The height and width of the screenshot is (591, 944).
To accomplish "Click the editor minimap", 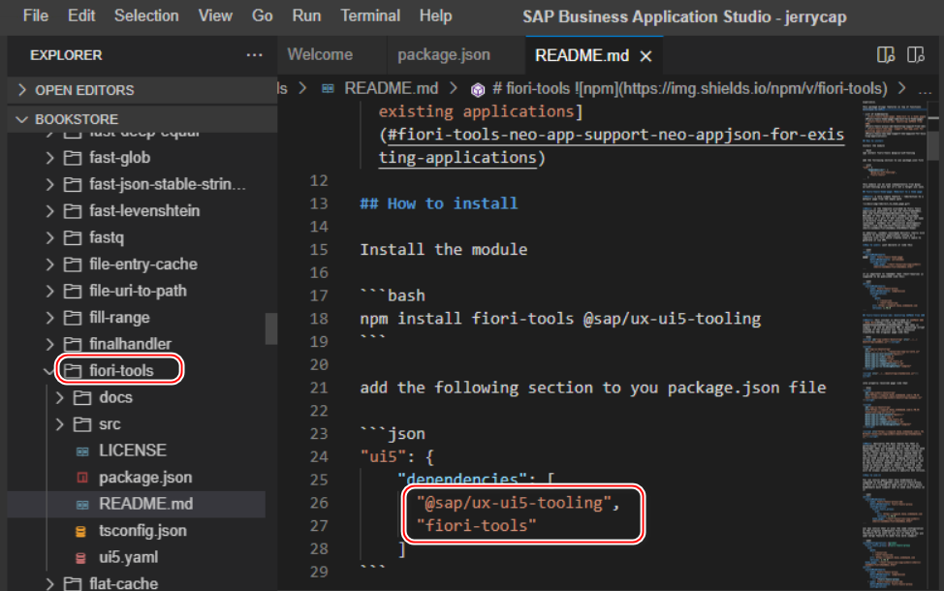I will pyautogui.click(x=894, y=346).
